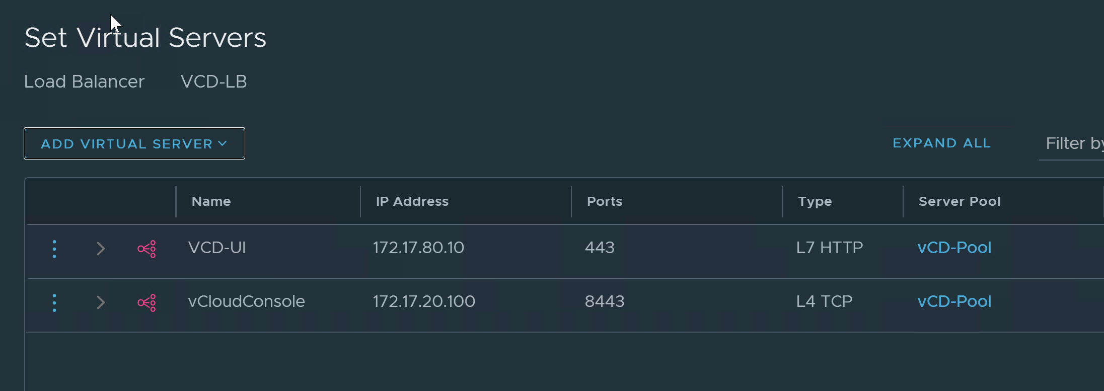Sort by the Name column header
The height and width of the screenshot is (391, 1104).
tap(211, 201)
